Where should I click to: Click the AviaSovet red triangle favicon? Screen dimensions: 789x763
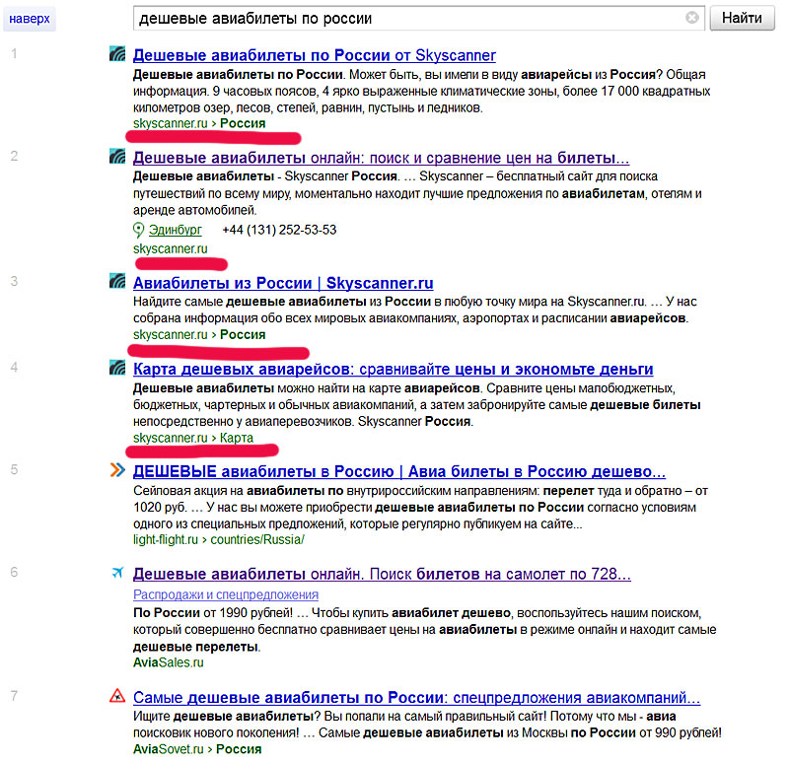[116, 697]
